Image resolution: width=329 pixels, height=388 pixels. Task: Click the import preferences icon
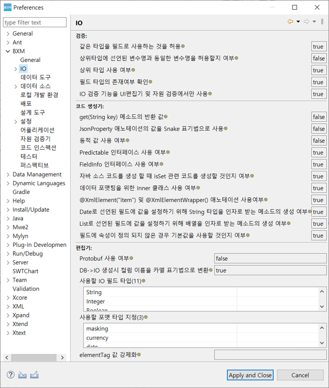pyautogui.click(x=23, y=375)
